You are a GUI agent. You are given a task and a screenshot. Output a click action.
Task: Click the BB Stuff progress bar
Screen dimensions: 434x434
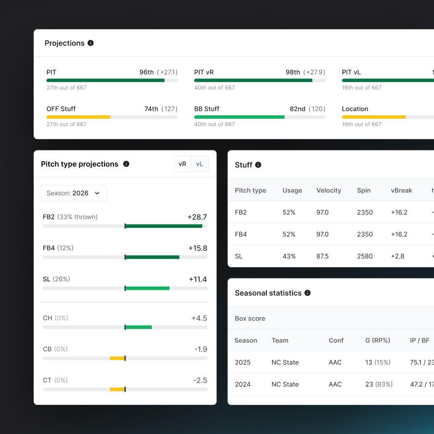(259, 117)
